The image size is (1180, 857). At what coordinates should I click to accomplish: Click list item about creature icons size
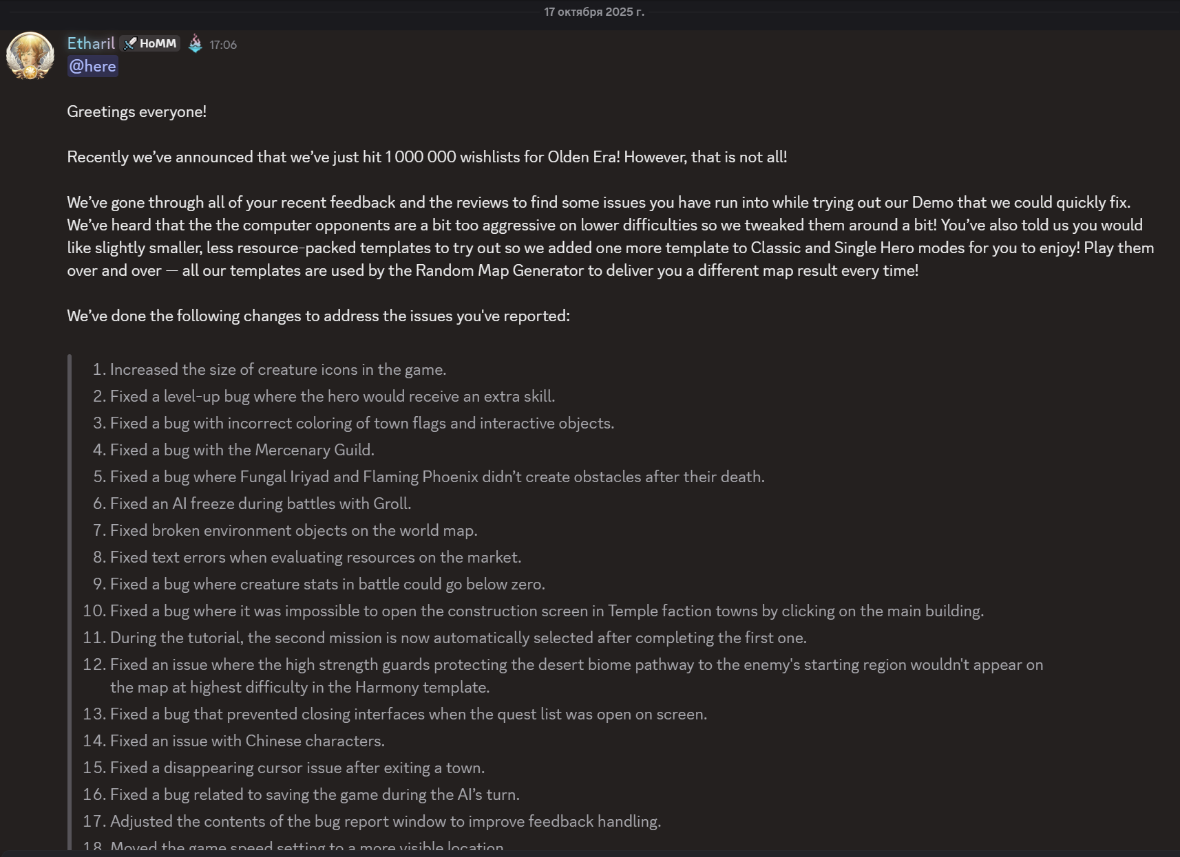277,369
